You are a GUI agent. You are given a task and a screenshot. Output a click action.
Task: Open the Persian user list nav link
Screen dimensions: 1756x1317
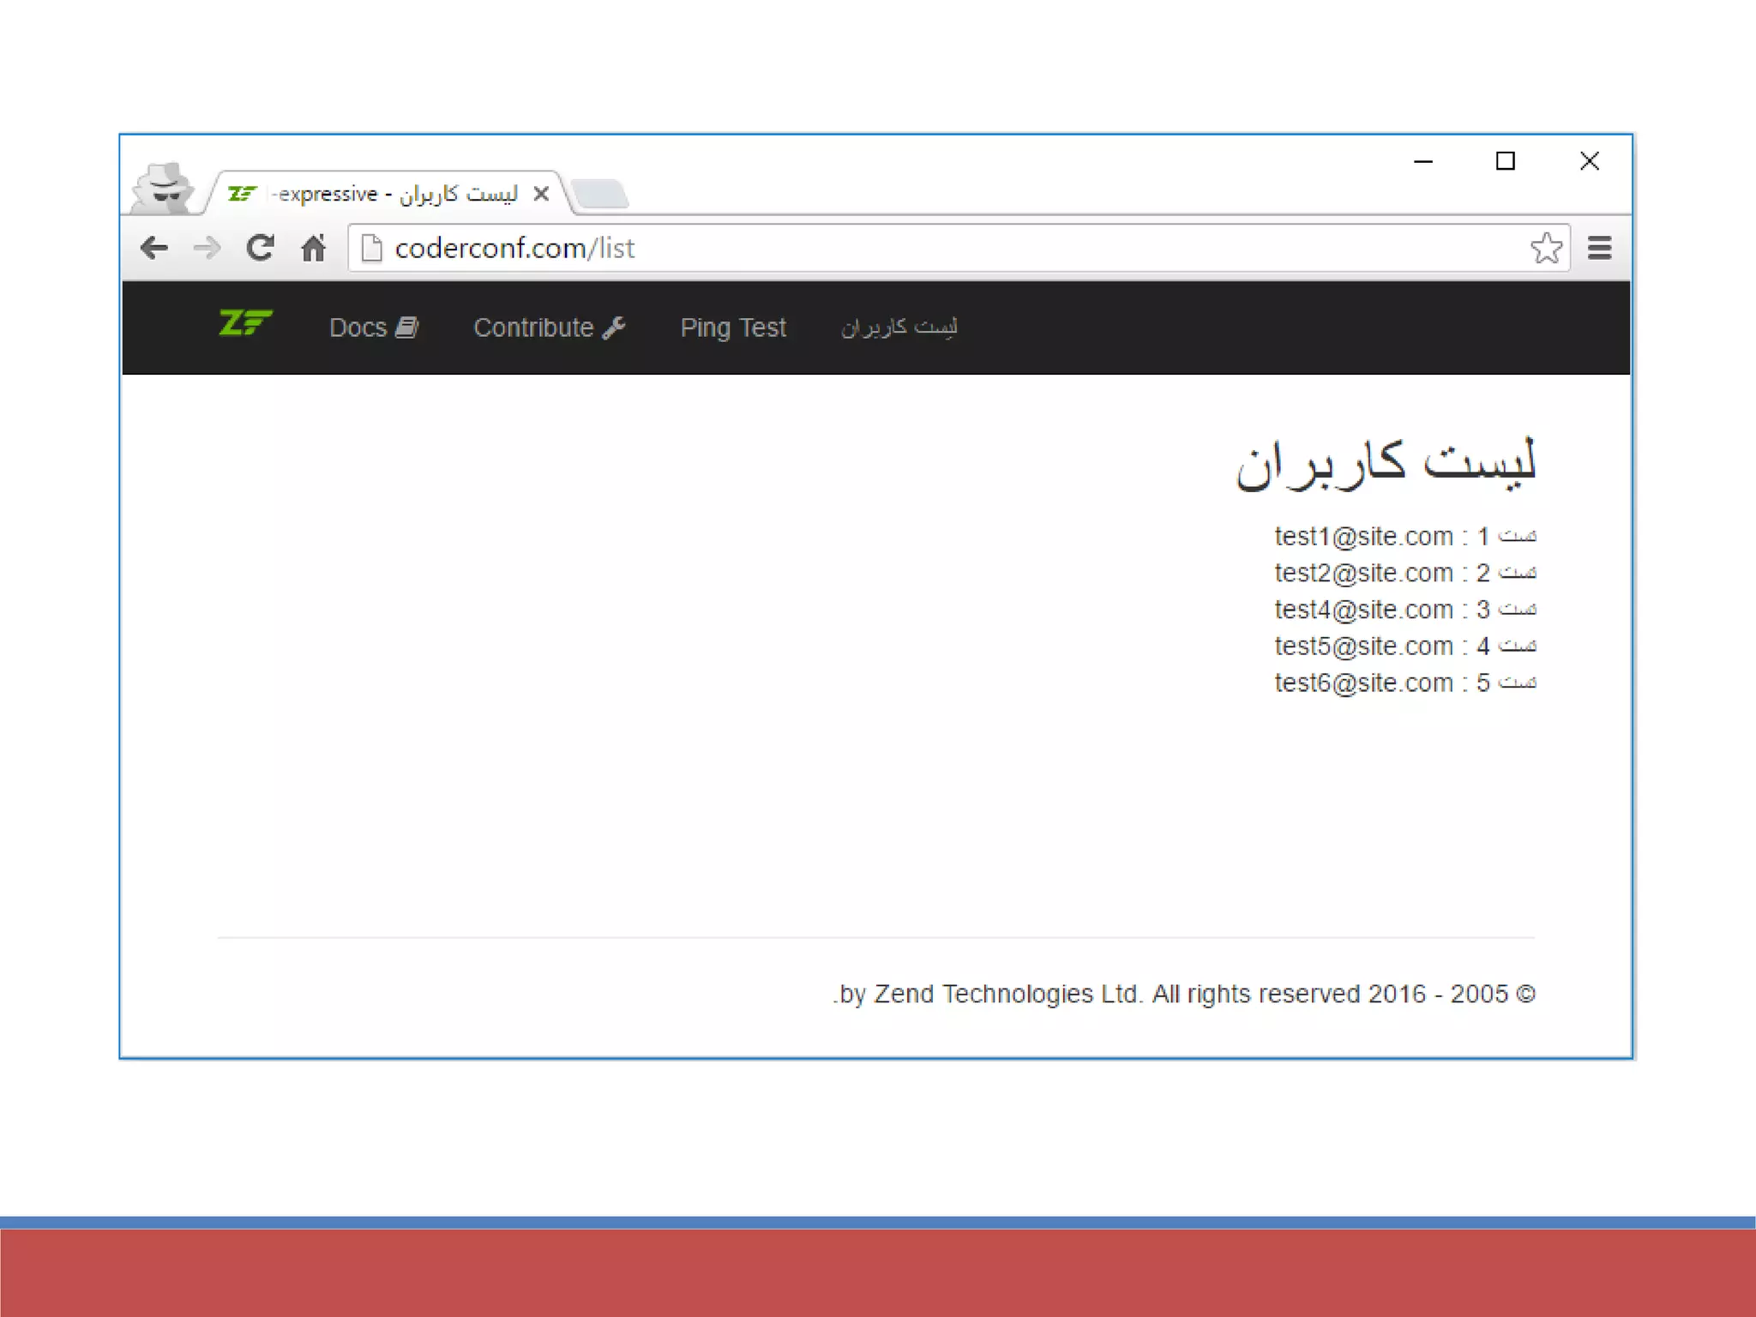point(899,328)
